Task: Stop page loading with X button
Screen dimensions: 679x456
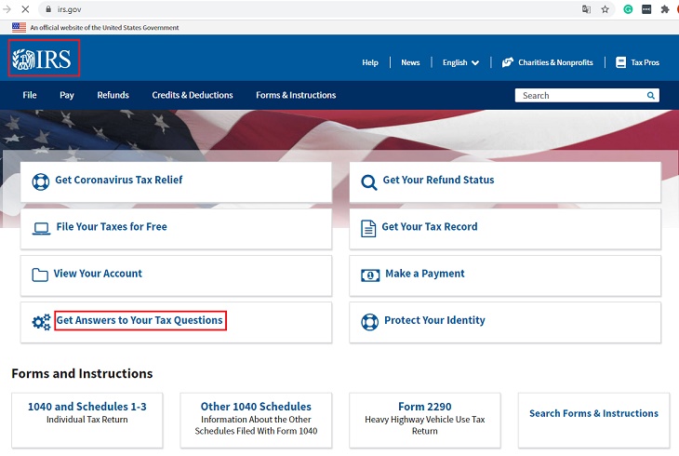Action: (25, 9)
